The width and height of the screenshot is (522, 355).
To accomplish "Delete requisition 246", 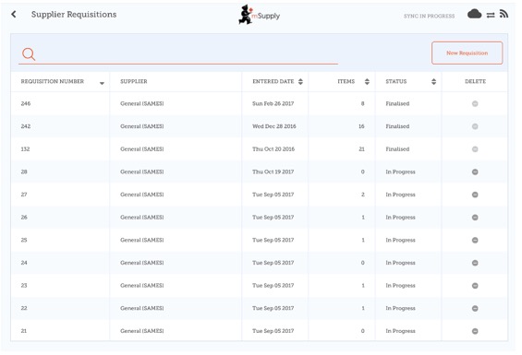I will pos(475,103).
